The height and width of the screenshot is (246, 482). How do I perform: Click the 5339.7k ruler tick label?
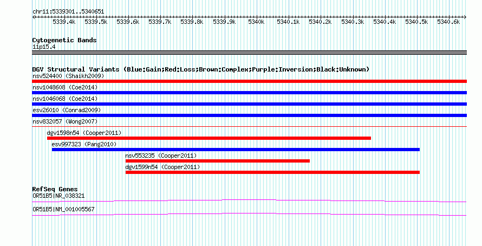[x=160, y=22]
